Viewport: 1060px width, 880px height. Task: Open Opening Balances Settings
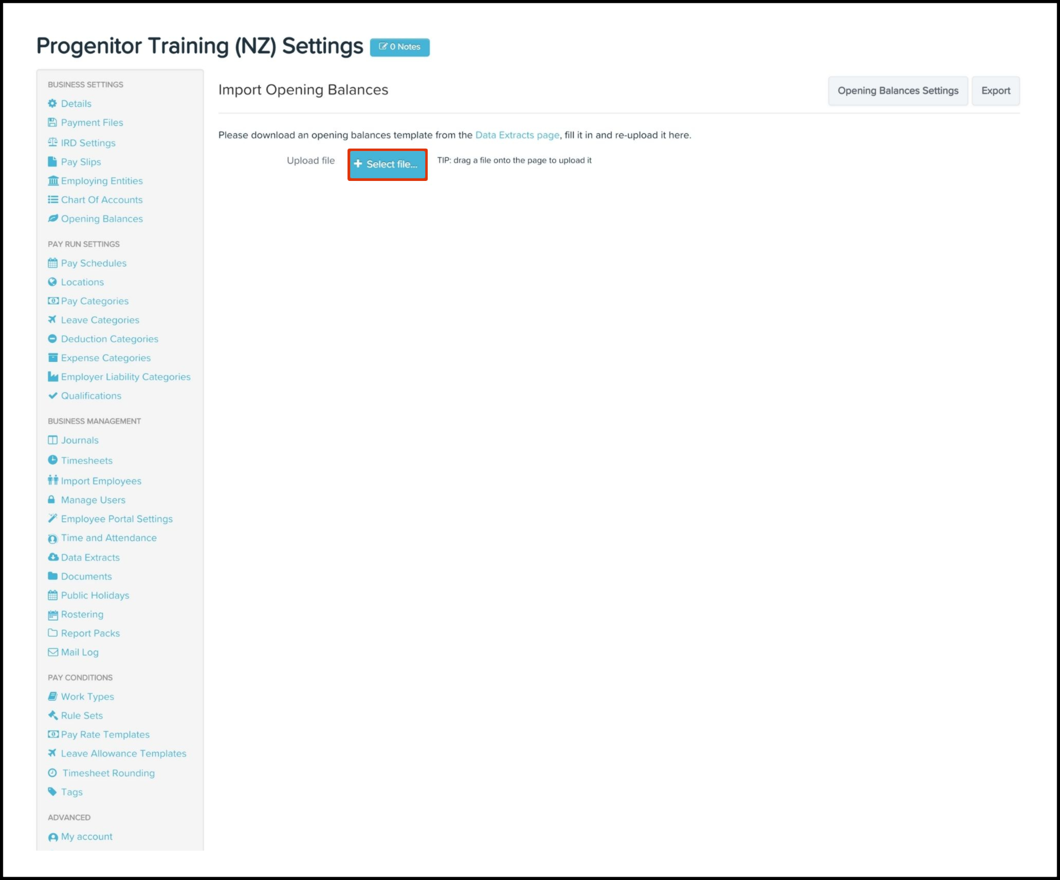click(898, 90)
